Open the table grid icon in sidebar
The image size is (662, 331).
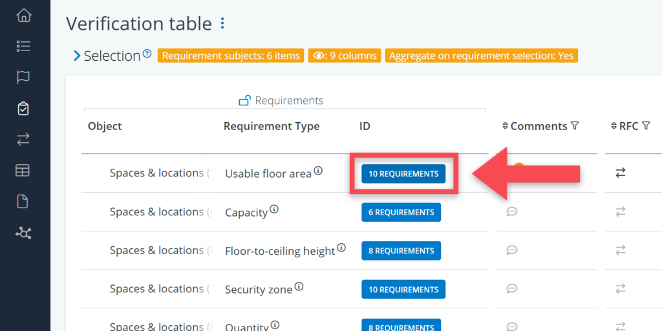[x=23, y=171]
